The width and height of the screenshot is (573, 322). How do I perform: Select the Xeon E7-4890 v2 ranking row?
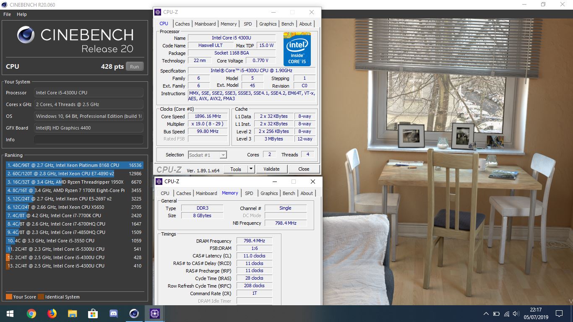pos(75,174)
